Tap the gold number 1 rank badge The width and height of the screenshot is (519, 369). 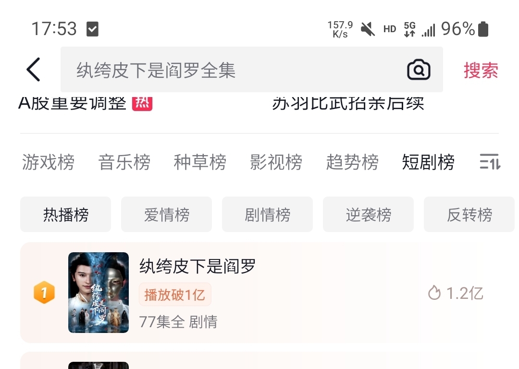pos(44,292)
